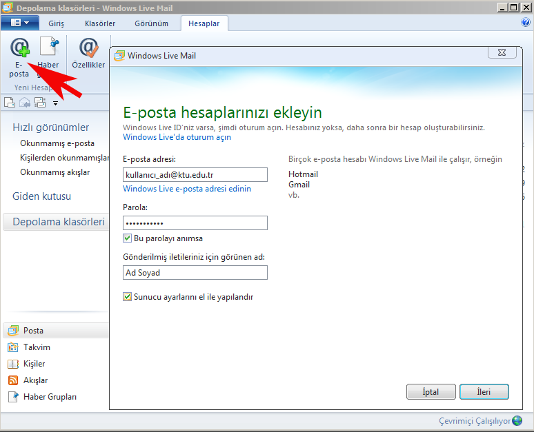Select Kişilerden okunmamışlar quick view
The width and height of the screenshot is (534, 432).
[x=64, y=158]
